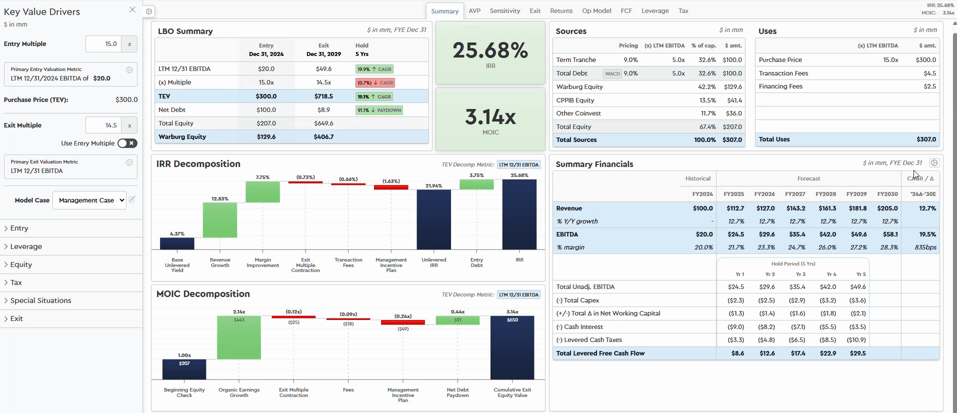The height and width of the screenshot is (413, 957).
Task: Expand the Leverage section
Action: [x=26, y=246]
